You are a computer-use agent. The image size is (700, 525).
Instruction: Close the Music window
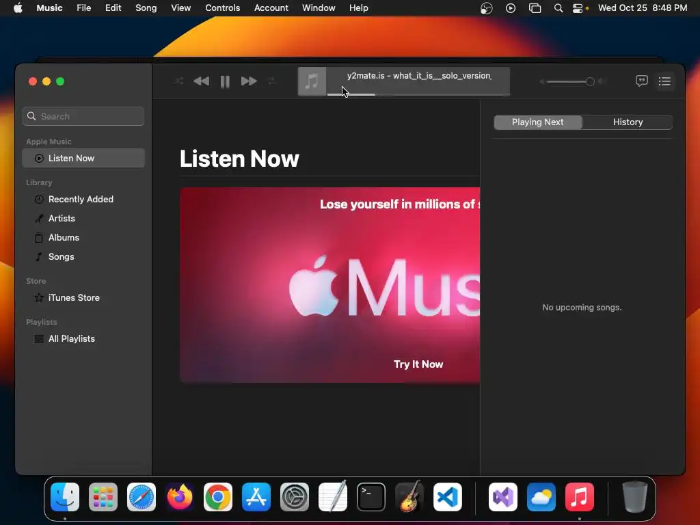pos(33,81)
